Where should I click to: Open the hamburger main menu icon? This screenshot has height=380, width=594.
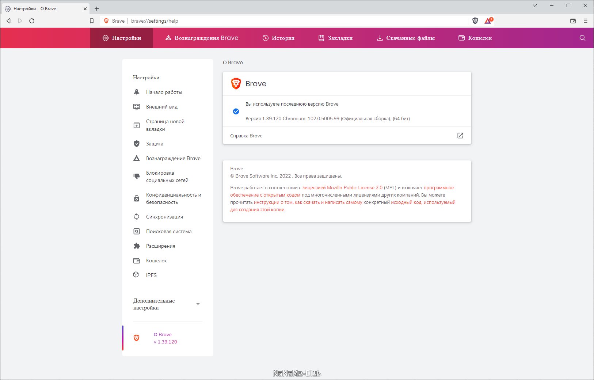(586, 21)
